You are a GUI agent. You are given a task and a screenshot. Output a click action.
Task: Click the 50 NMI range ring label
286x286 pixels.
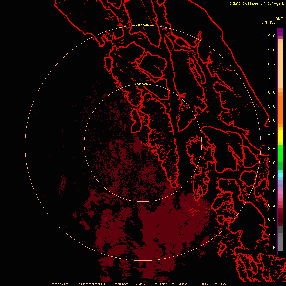pyautogui.click(x=143, y=84)
